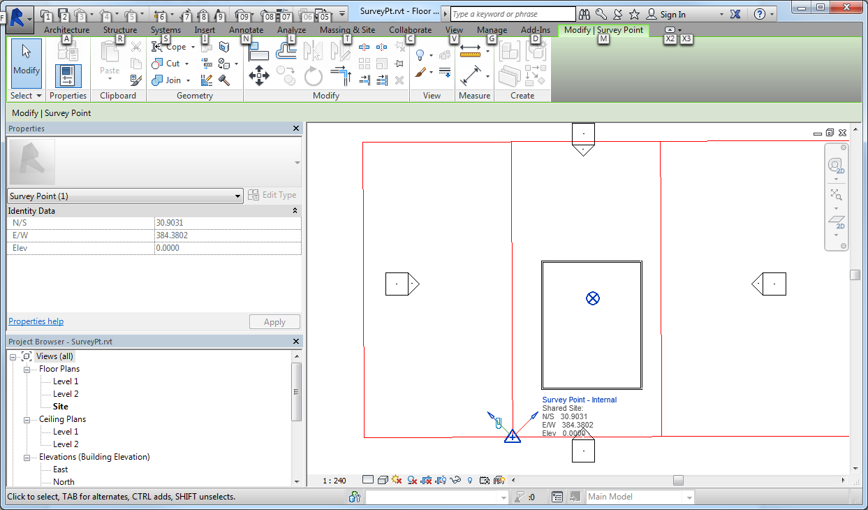This screenshot has width=868, height=510.
Task: Collapse the Floor Plans tree node
Action: [27, 369]
